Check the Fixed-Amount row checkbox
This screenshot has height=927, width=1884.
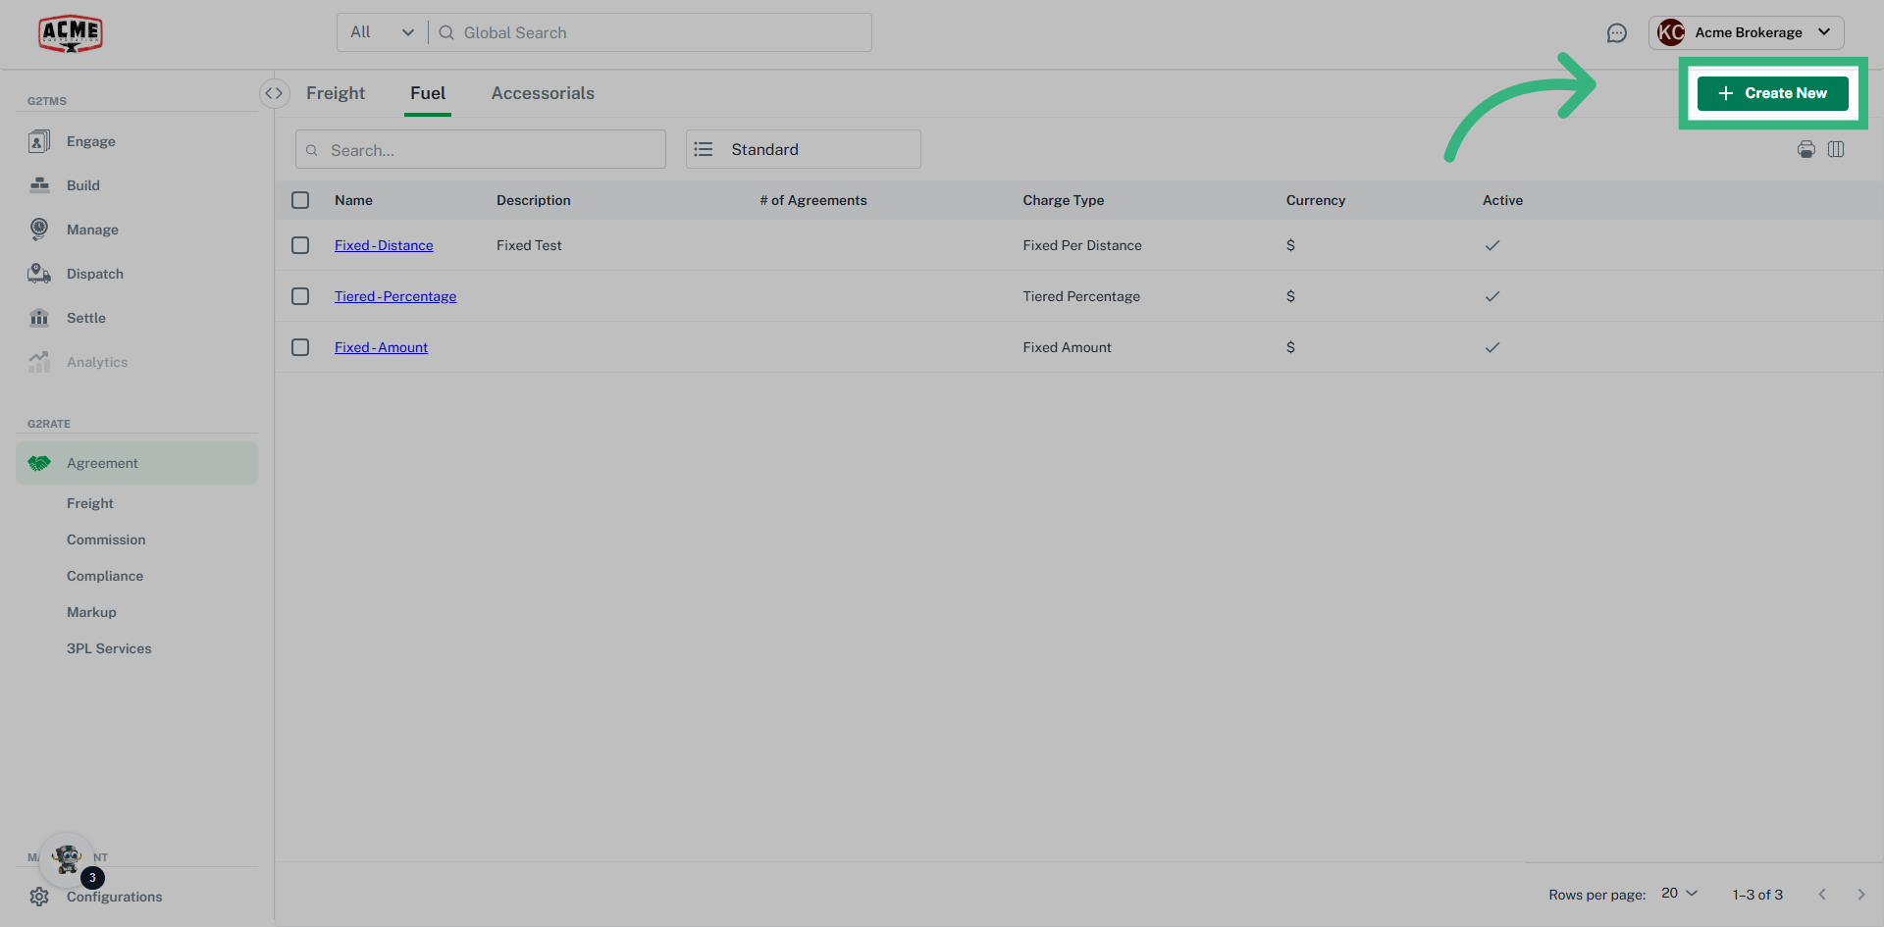pyautogui.click(x=300, y=347)
